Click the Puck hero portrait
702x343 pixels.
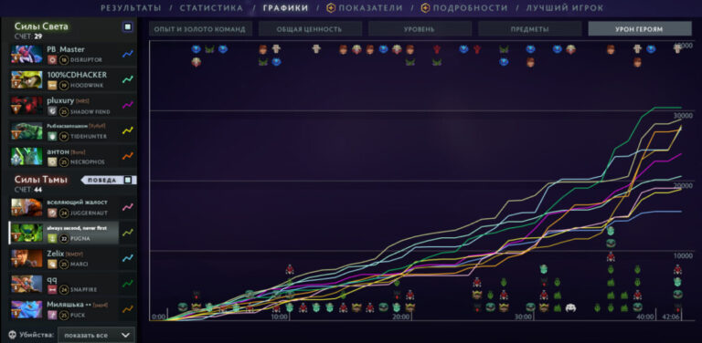click(27, 309)
